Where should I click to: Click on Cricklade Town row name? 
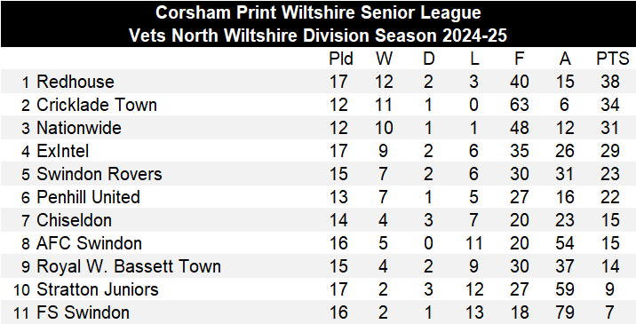point(97,105)
